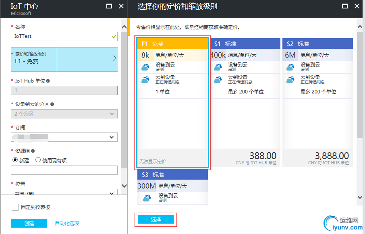This screenshot has width=365, height=234.
Task: Click the 选择 button
Action: point(156,220)
